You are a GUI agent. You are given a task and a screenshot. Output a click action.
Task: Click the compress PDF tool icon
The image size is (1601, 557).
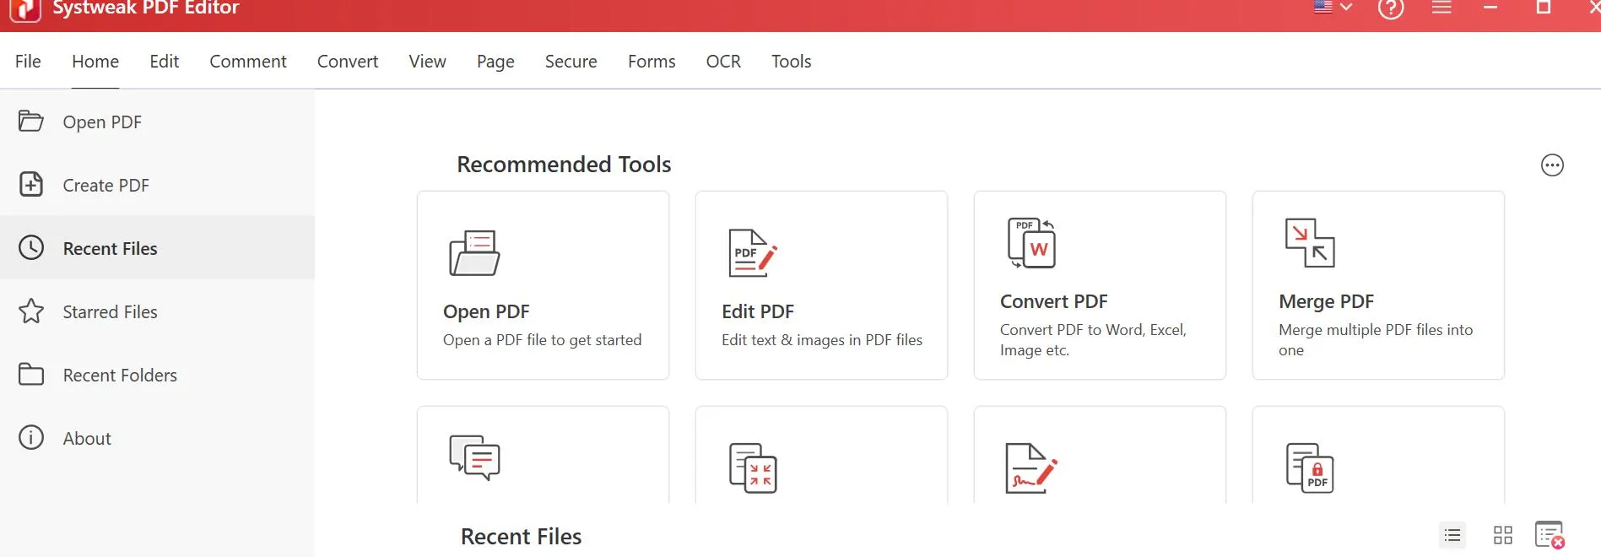coord(753,468)
